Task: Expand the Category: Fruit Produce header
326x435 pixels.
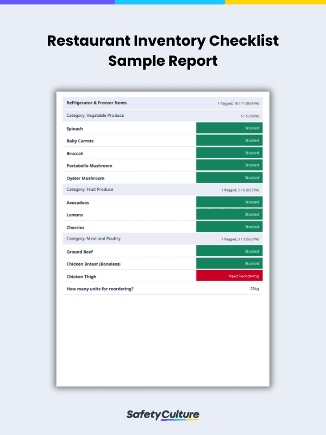Action: [x=89, y=190]
